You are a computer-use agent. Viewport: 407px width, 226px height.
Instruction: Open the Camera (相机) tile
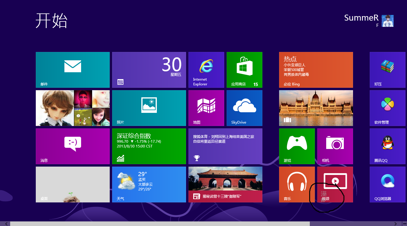[335, 146]
